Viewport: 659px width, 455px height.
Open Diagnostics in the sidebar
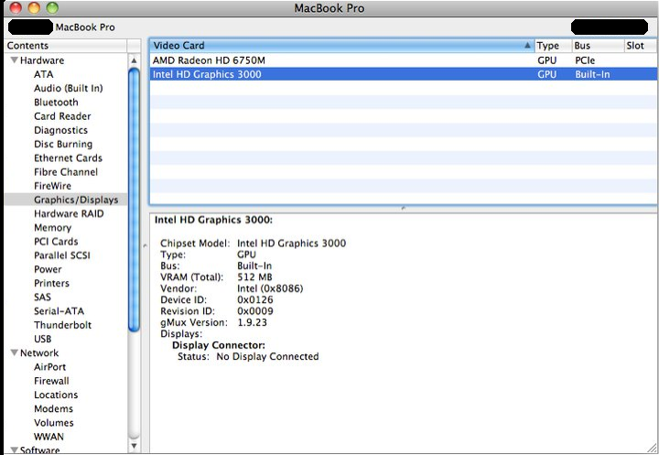(x=60, y=130)
